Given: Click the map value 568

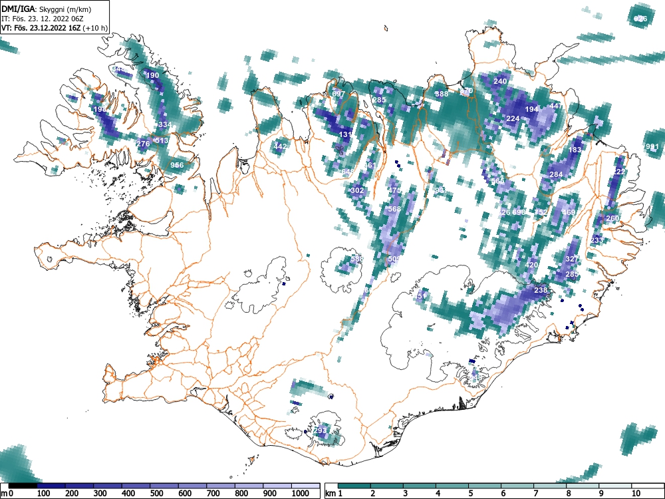Looking at the screenshot, I should click(x=394, y=209).
